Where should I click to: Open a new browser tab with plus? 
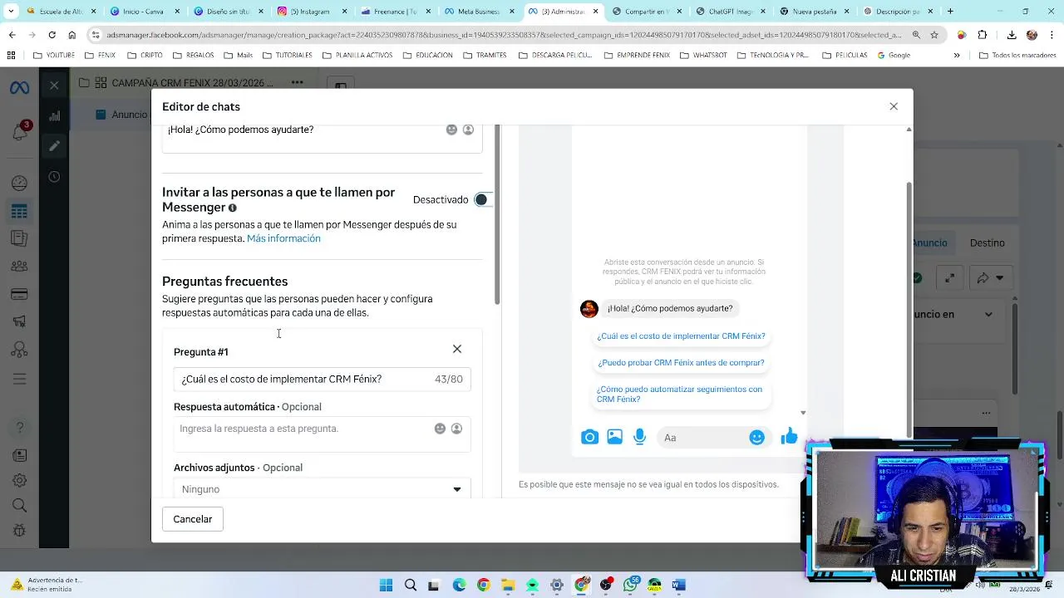tap(950, 12)
